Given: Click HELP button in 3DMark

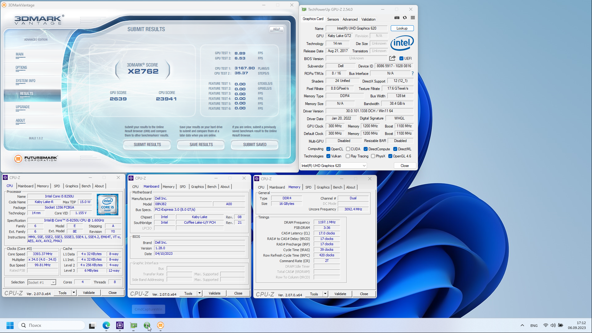Looking at the screenshot, I should 276,29.
